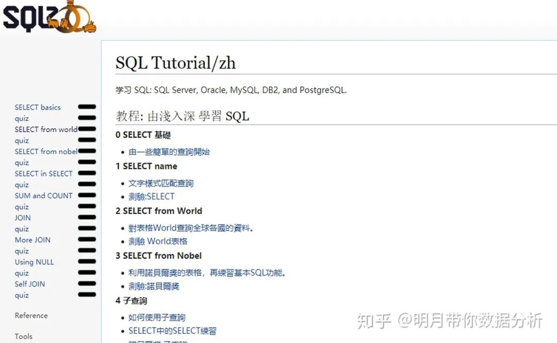Screen dimensions: 557x343
Task: Click the page title SQL Tutorial/zh
Action: pos(175,63)
